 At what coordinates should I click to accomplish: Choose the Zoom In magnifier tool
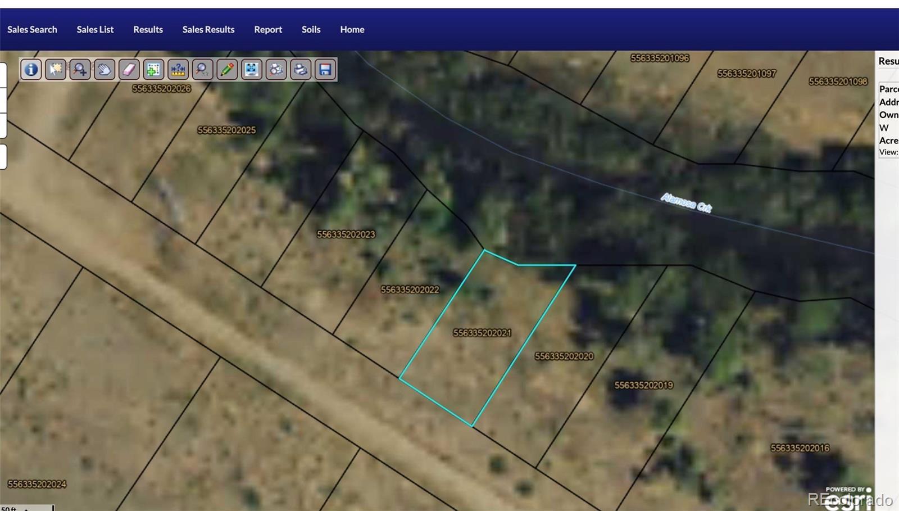point(80,70)
